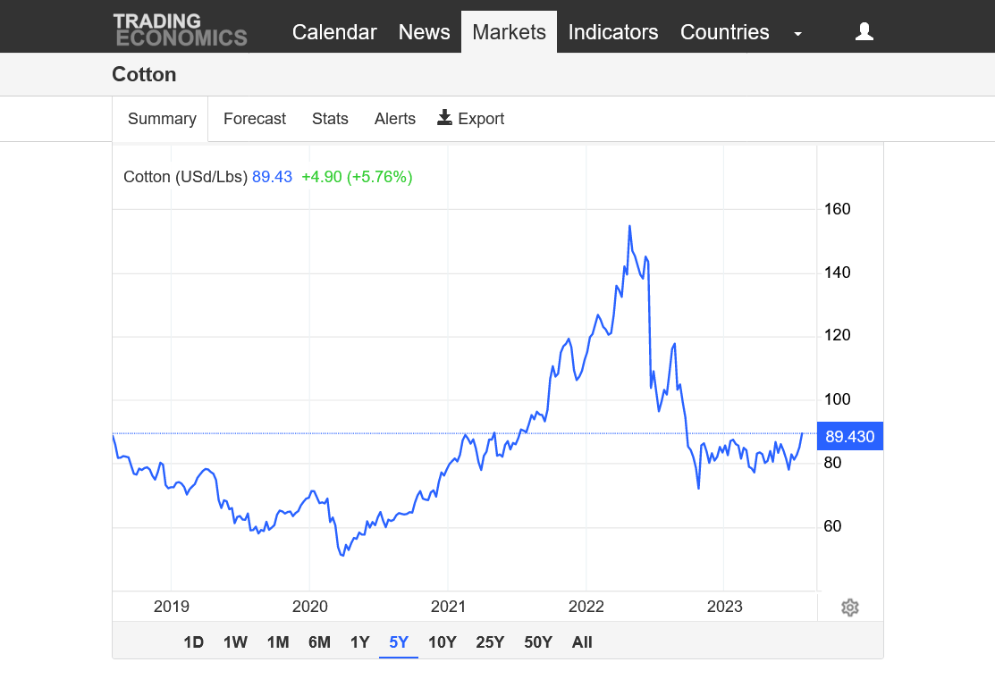
Task: Click the 2022 axis label
Action: (x=586, y=607)
